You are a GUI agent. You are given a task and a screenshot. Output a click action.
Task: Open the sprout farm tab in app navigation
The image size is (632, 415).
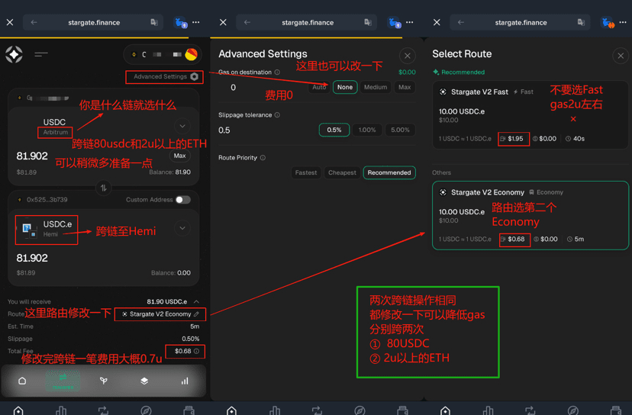pos(104,381)
